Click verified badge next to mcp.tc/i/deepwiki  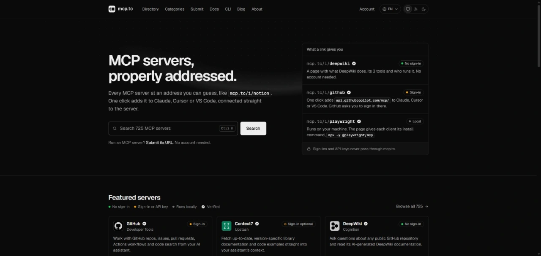click(x=354, y=64)
